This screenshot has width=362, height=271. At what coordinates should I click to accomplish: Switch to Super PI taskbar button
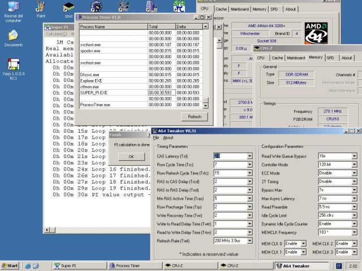[80, 266]
